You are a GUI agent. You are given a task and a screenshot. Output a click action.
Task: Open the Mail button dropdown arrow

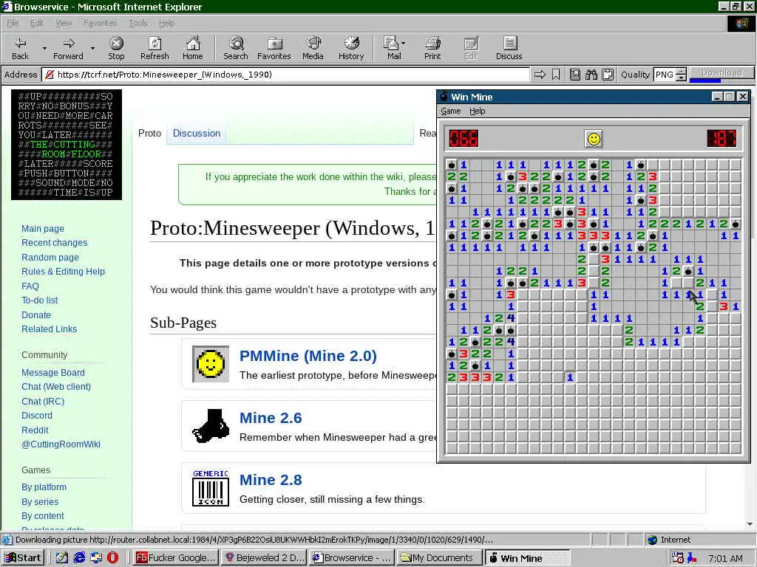point(403,44)
